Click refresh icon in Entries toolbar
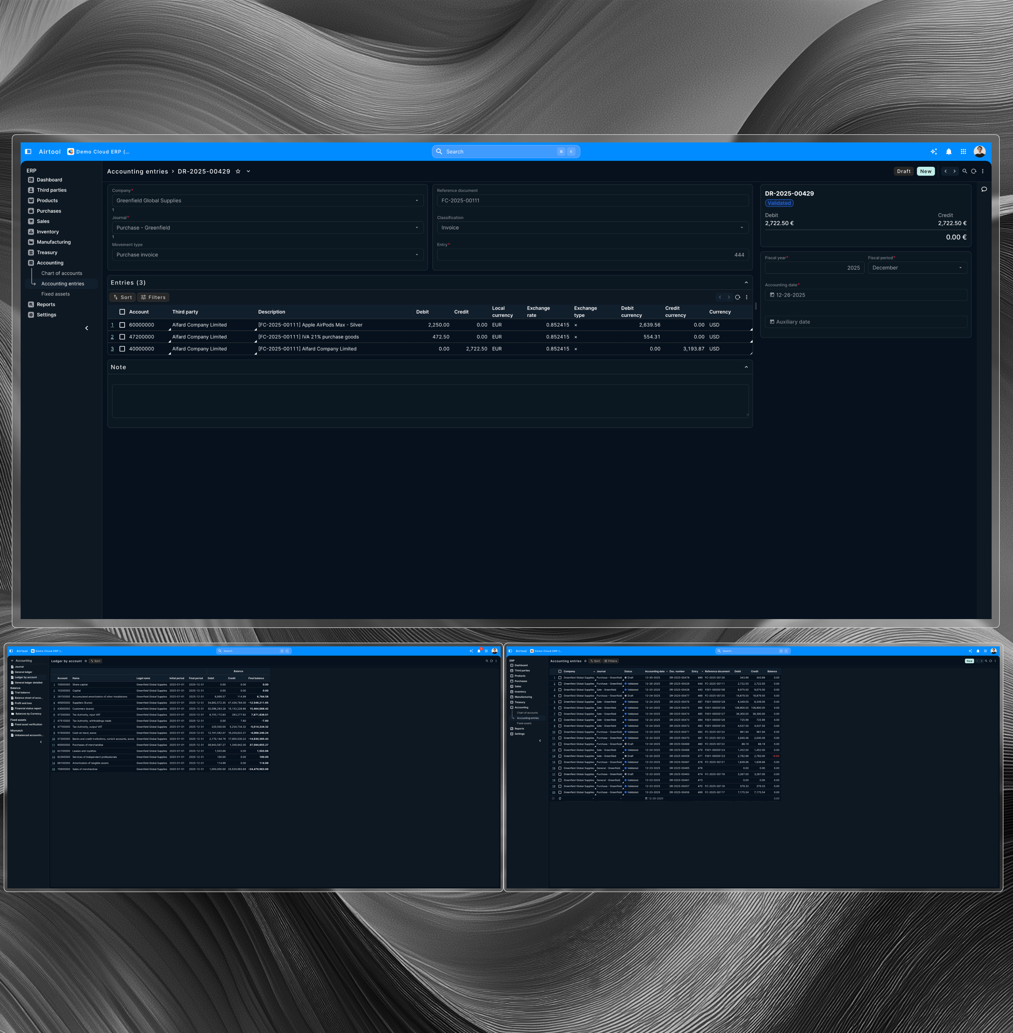The height and width of the screenshot is (1033, 1013). [x=737, y=297]
